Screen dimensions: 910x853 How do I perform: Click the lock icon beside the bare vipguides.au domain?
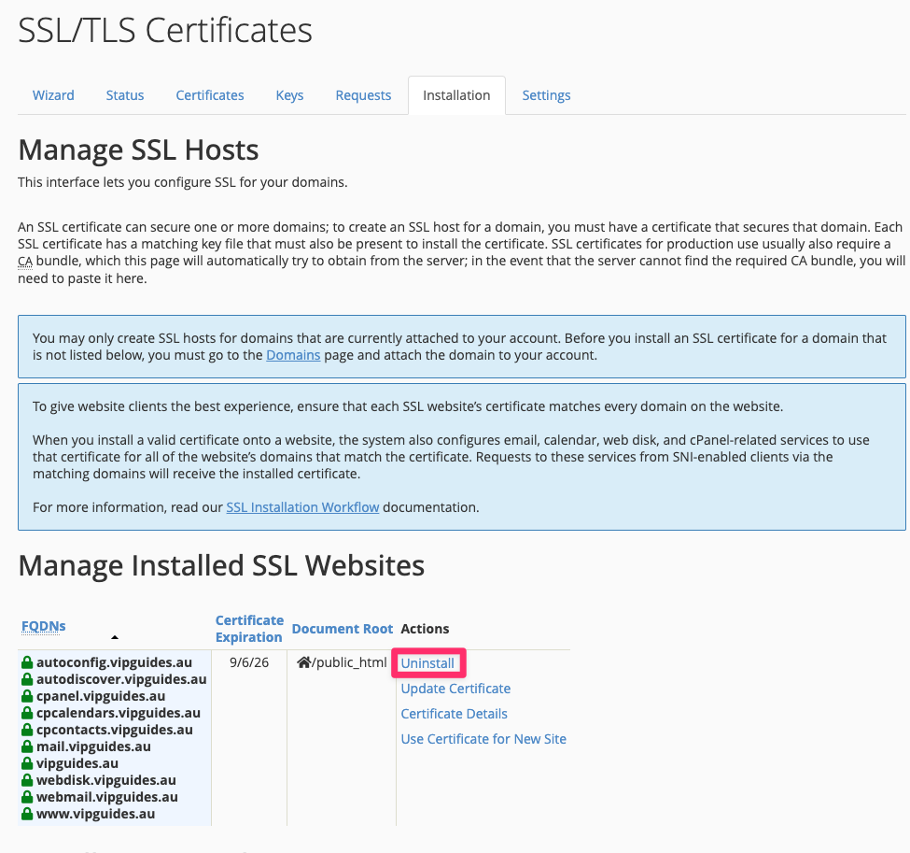coord(27,763)
